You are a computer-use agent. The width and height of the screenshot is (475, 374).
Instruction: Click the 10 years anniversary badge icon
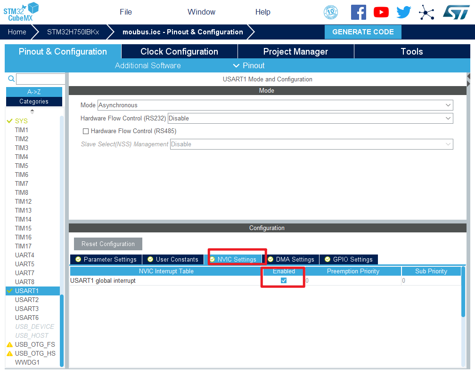pyautogui.click(x=331, y=12)
